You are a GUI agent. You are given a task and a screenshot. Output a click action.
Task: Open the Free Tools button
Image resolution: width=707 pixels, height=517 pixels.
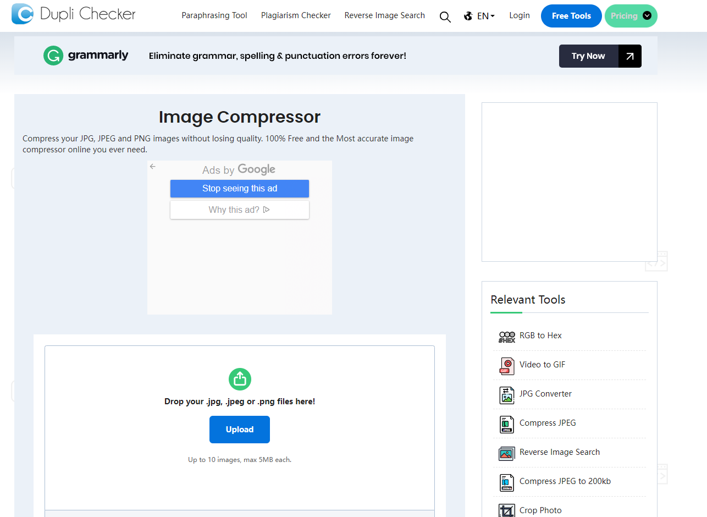[572, 16]
